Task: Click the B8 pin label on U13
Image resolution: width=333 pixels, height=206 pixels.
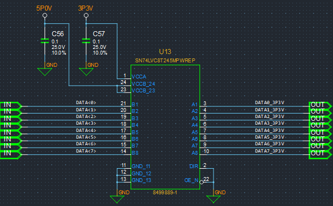Action: point(135,153)
